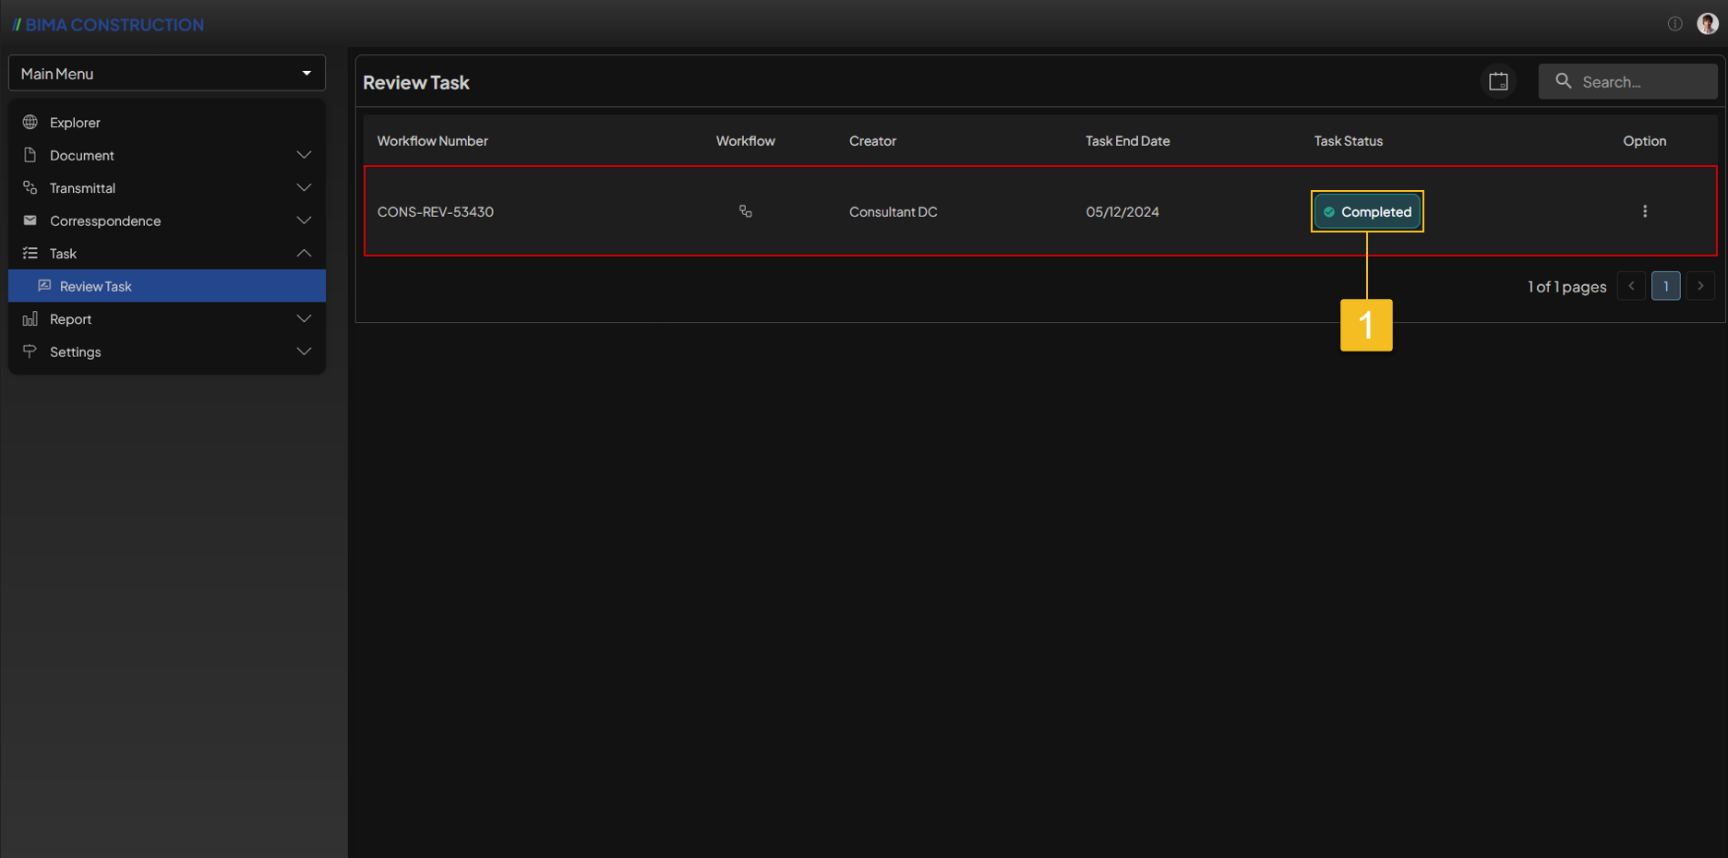
Task: Click the next page arrow
Action: click(x=1700, y=286)
